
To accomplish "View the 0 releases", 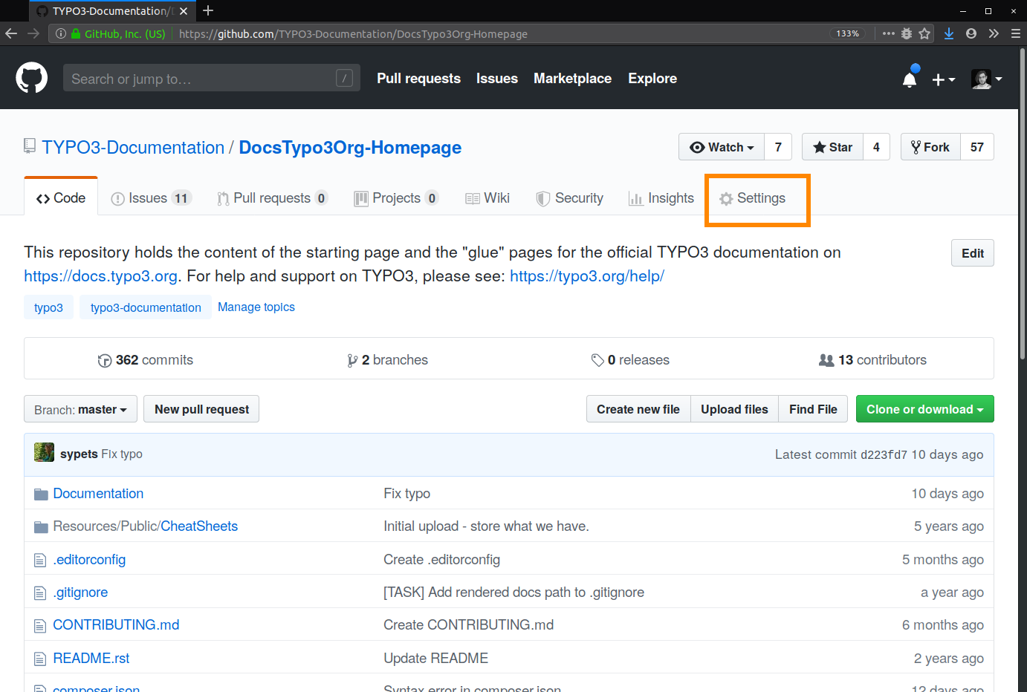I will tap(630, 360).
